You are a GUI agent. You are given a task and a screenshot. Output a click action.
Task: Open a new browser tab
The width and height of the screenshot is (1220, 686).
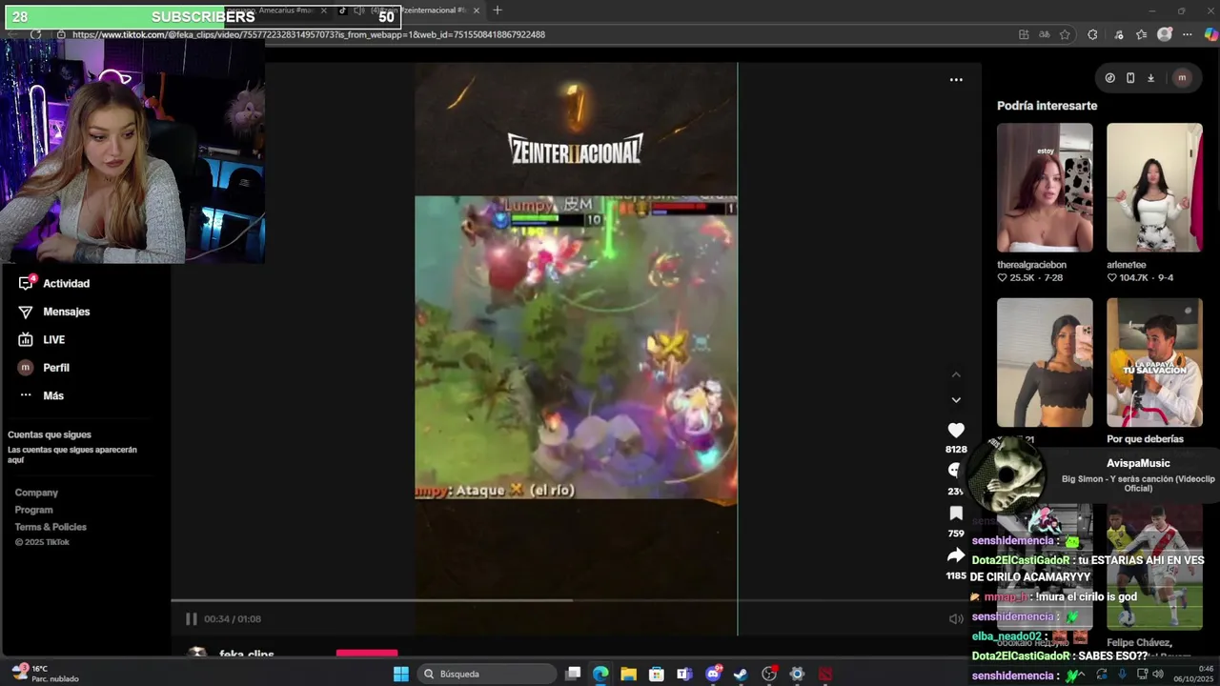click(x=497, y=10)
